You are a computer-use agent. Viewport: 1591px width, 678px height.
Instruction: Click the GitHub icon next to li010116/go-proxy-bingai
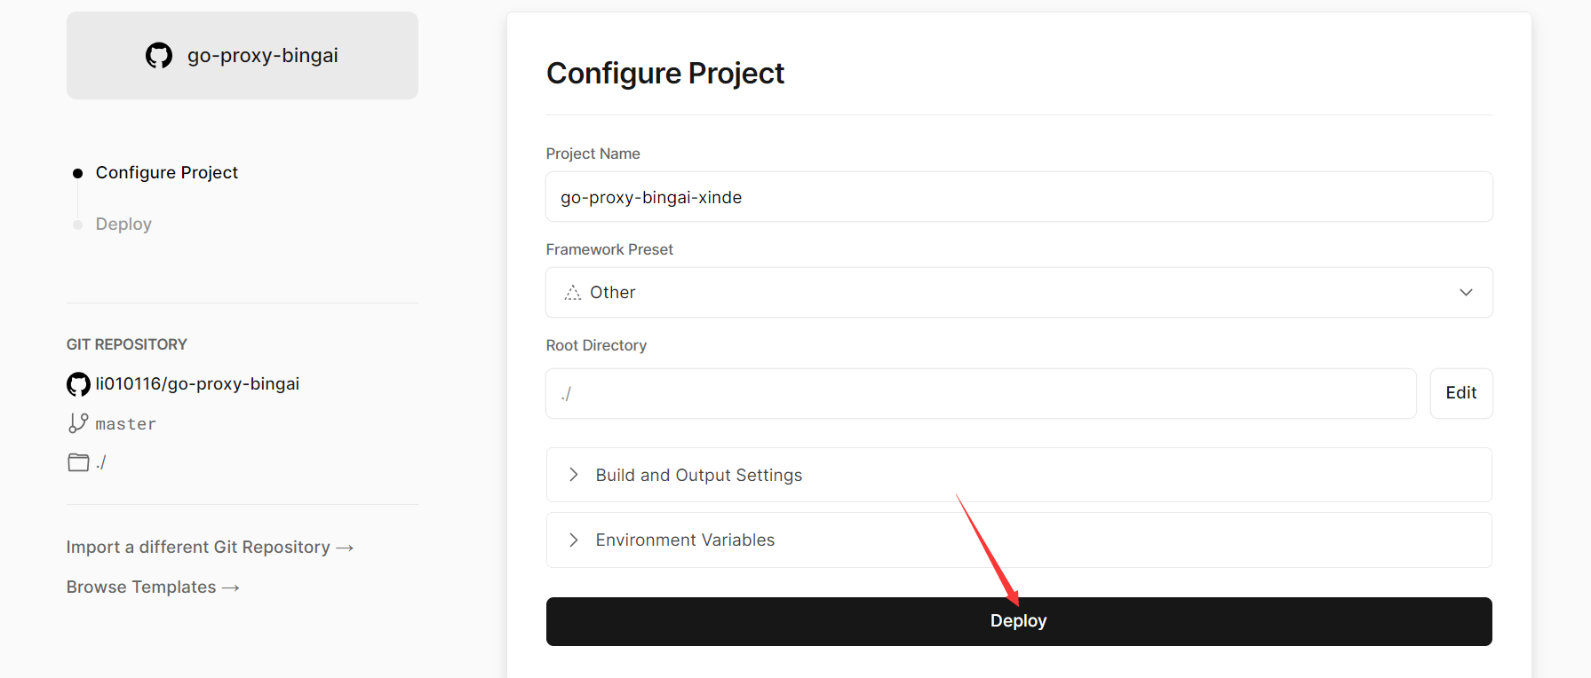tap(78, 384)
